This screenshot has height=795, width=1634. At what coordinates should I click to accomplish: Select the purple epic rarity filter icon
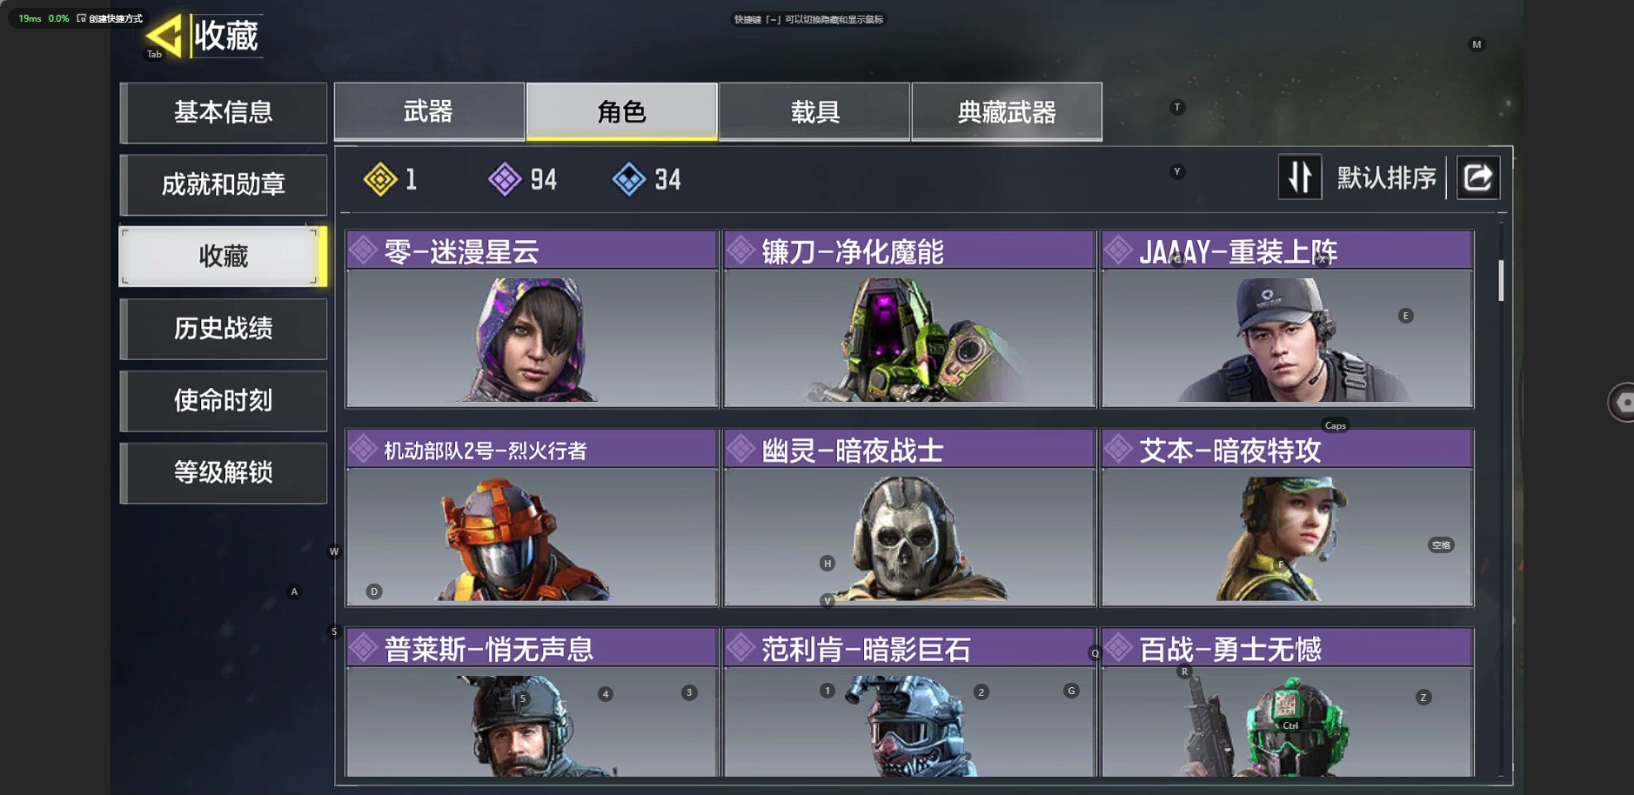(x=505, y=179)
